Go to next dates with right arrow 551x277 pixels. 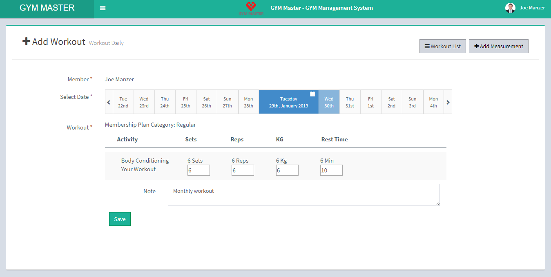pos(448,102)
